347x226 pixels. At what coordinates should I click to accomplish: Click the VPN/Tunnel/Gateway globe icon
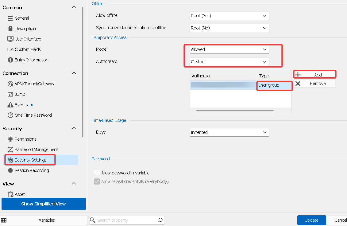[10, 84]
